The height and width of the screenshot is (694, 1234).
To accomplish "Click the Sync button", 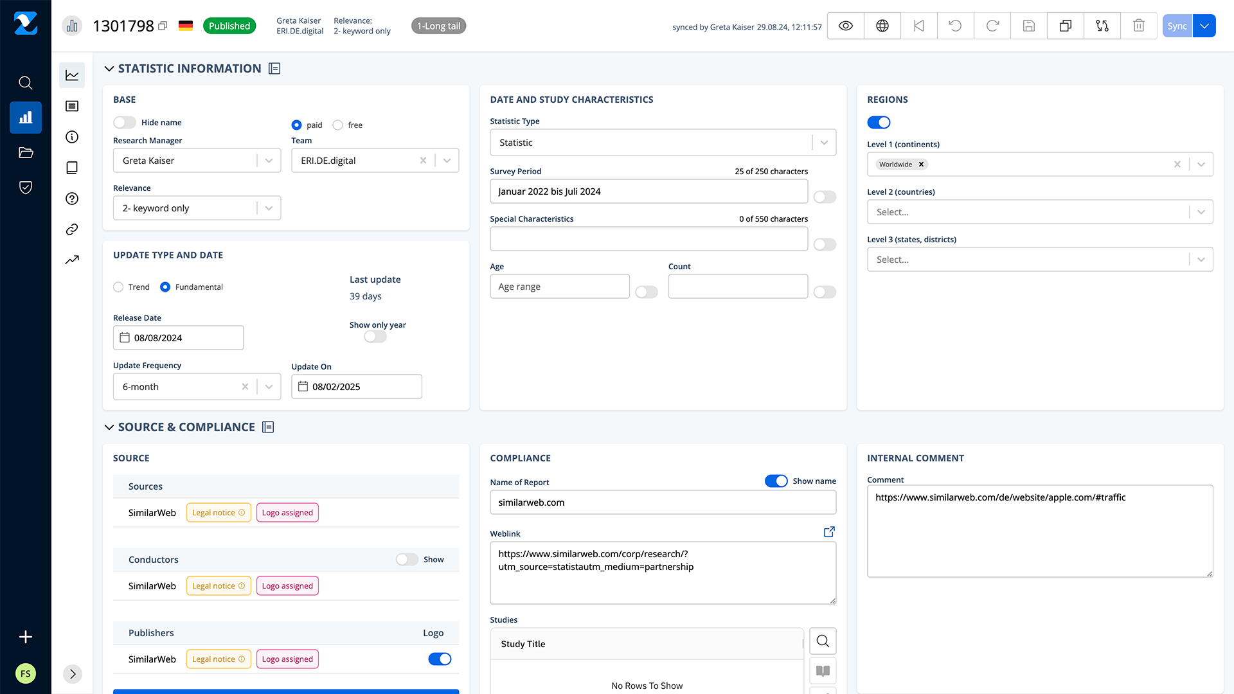I will coord(1177,26).
